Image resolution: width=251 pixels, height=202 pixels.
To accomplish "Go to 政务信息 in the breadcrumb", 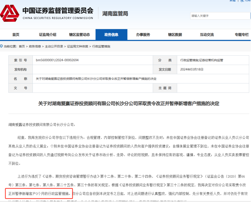I will coord(35,46).
